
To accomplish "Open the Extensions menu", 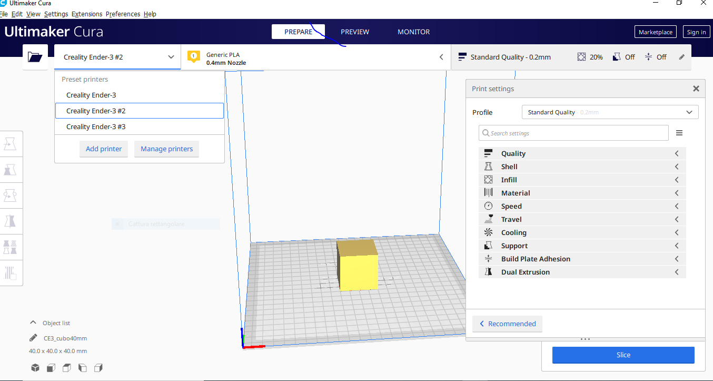I will tap(87, 14).
